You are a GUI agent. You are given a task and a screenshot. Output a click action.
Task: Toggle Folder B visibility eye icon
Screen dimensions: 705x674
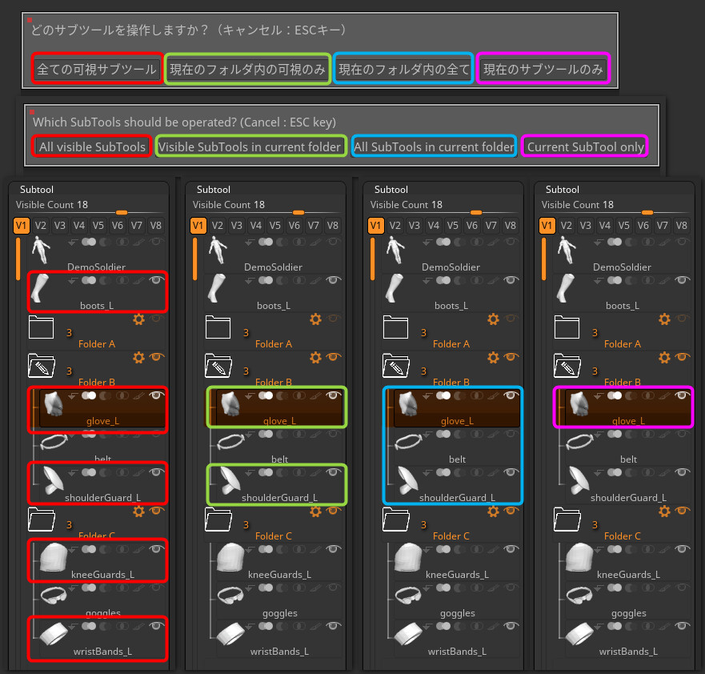point(156,359)
